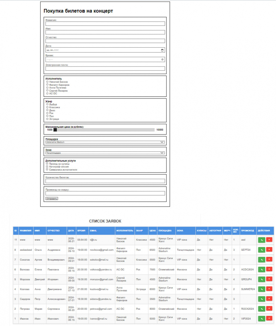Click the ИСПОЛНИТЕЛЬ column header
Screen dimensions: 276x326
tap(125, 230)
